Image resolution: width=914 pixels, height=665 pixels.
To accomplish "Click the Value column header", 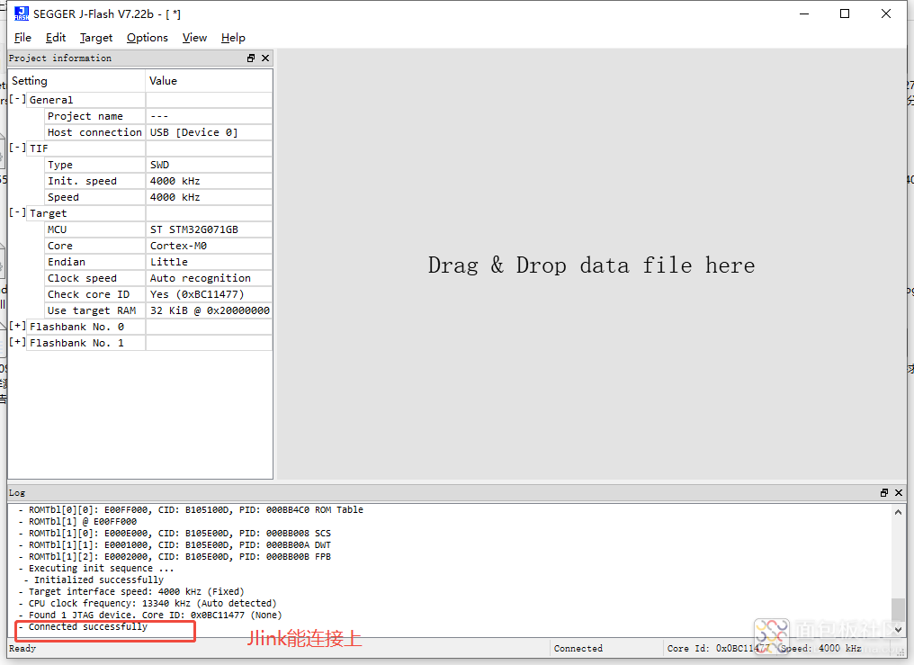I will point(209,81).
